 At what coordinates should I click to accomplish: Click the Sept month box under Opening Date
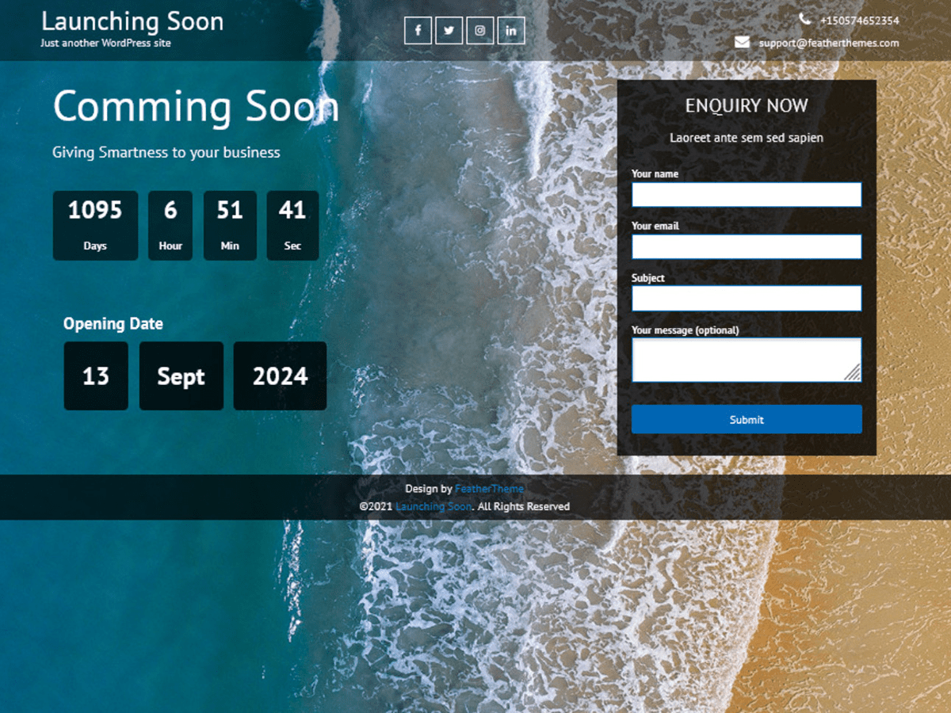[x=181, y=376]
